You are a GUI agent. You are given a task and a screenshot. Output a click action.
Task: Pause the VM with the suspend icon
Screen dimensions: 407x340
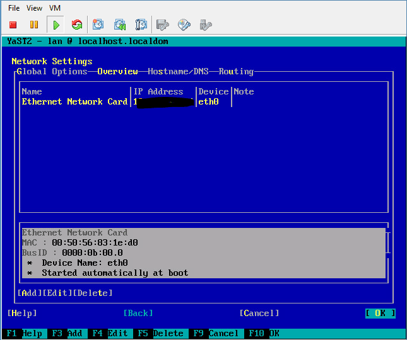(34, 25)
